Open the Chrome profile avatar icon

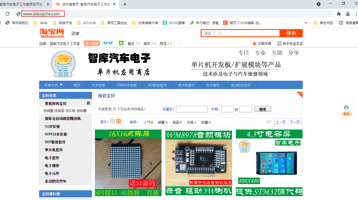click(x=348, y=14)
